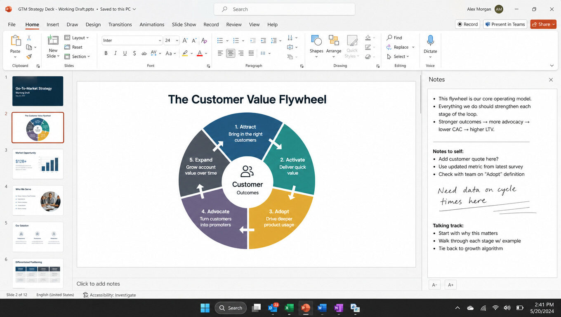
Task: Open the Clipboard pane launcher
Action: pos(38,66)
